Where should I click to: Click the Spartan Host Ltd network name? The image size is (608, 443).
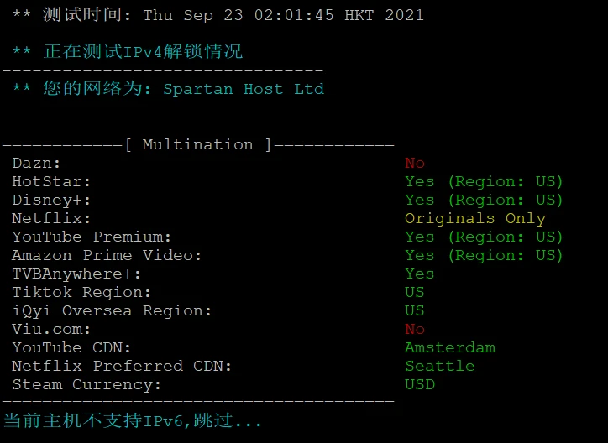[x=244, y=89]
